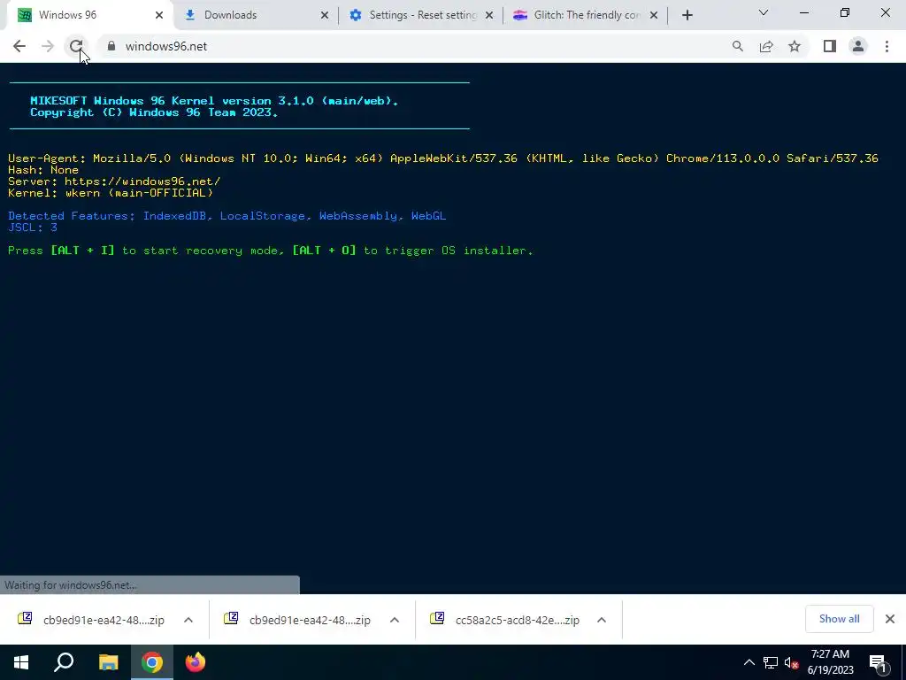This screenshot has height=680, width=906.
Task: Open a new tab with plus button
Action: point(687,15)
